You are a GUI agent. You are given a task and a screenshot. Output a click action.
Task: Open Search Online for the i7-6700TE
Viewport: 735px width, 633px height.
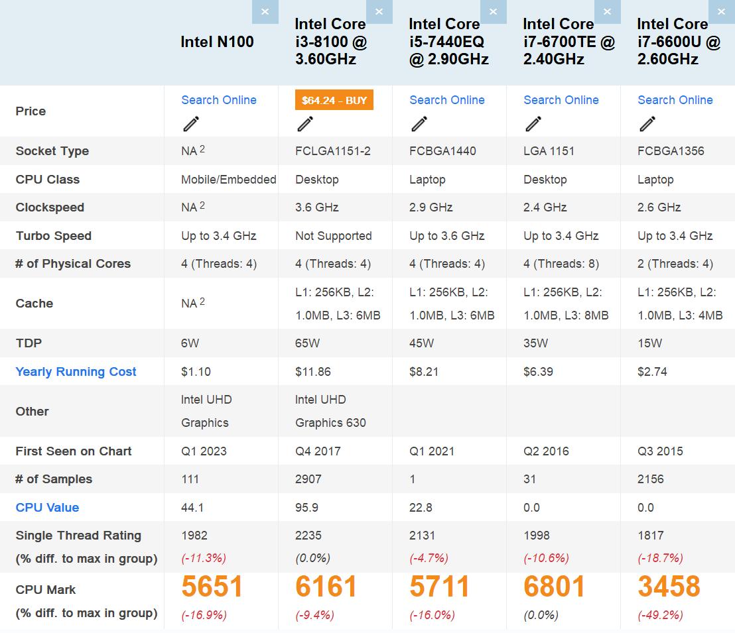[561, 99]
